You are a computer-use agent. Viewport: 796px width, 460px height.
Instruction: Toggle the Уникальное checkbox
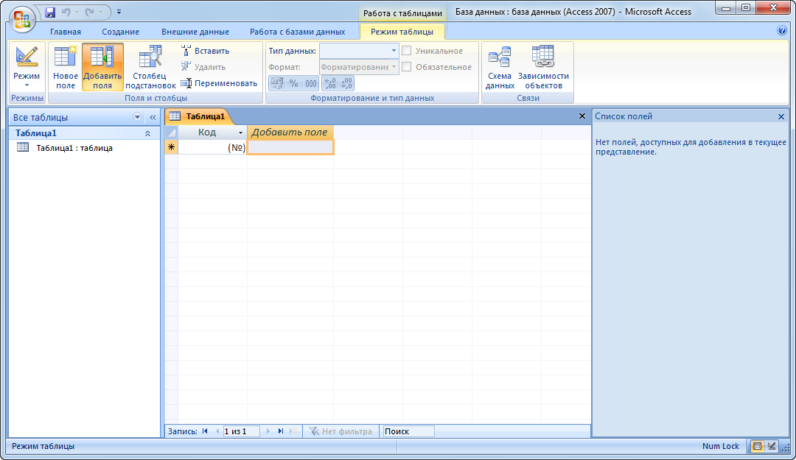tap(407, 51)
